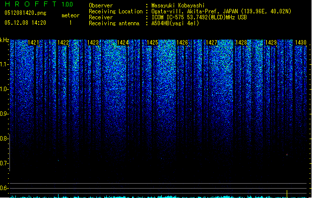The width and height of the screenshot is (312, 198).
Task: Select the filename 0512081420.png
Action: [25, 13]
